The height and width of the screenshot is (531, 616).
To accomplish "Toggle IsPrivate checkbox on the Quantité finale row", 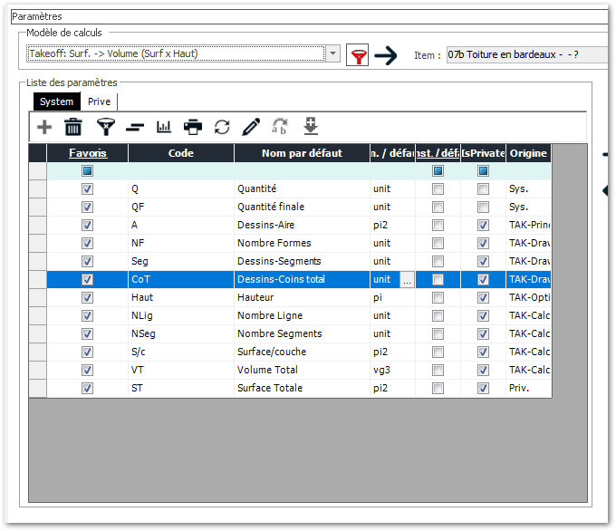I will click(483, 208).
